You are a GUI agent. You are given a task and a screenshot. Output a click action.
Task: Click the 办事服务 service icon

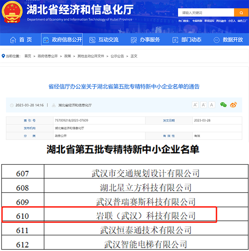pyautogui.click(x=134, y=40)
